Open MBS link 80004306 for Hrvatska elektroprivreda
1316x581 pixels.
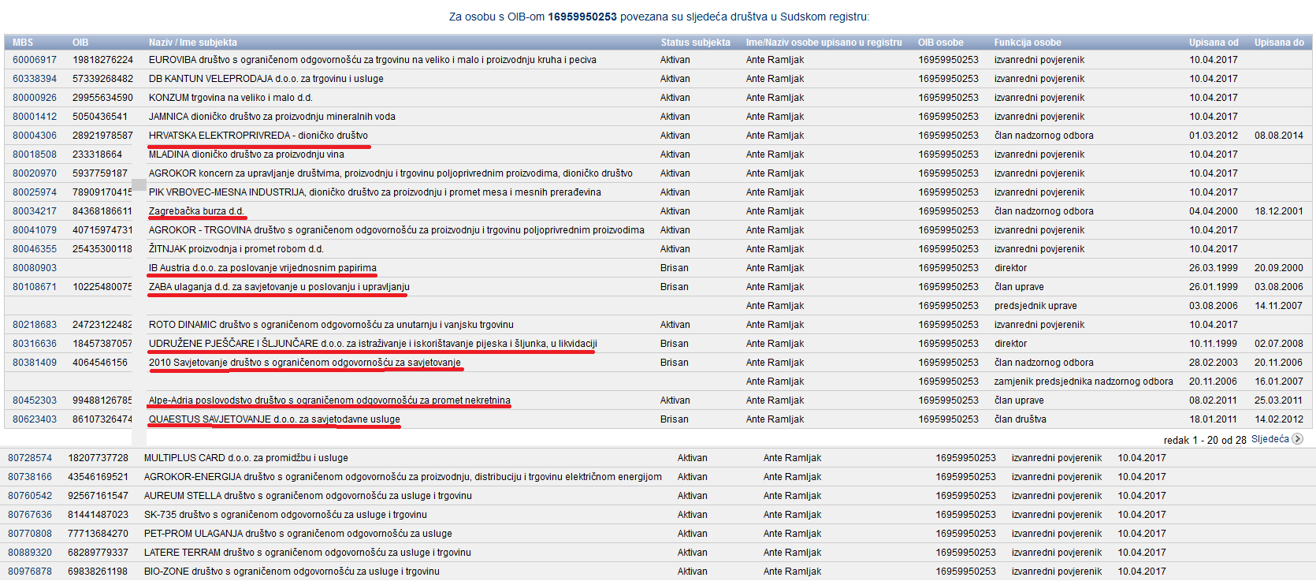[35, 136]
